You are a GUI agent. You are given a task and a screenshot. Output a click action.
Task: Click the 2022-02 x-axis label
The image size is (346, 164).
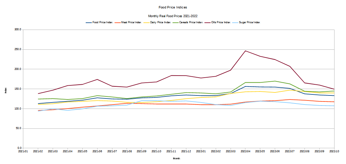point(216,152)
